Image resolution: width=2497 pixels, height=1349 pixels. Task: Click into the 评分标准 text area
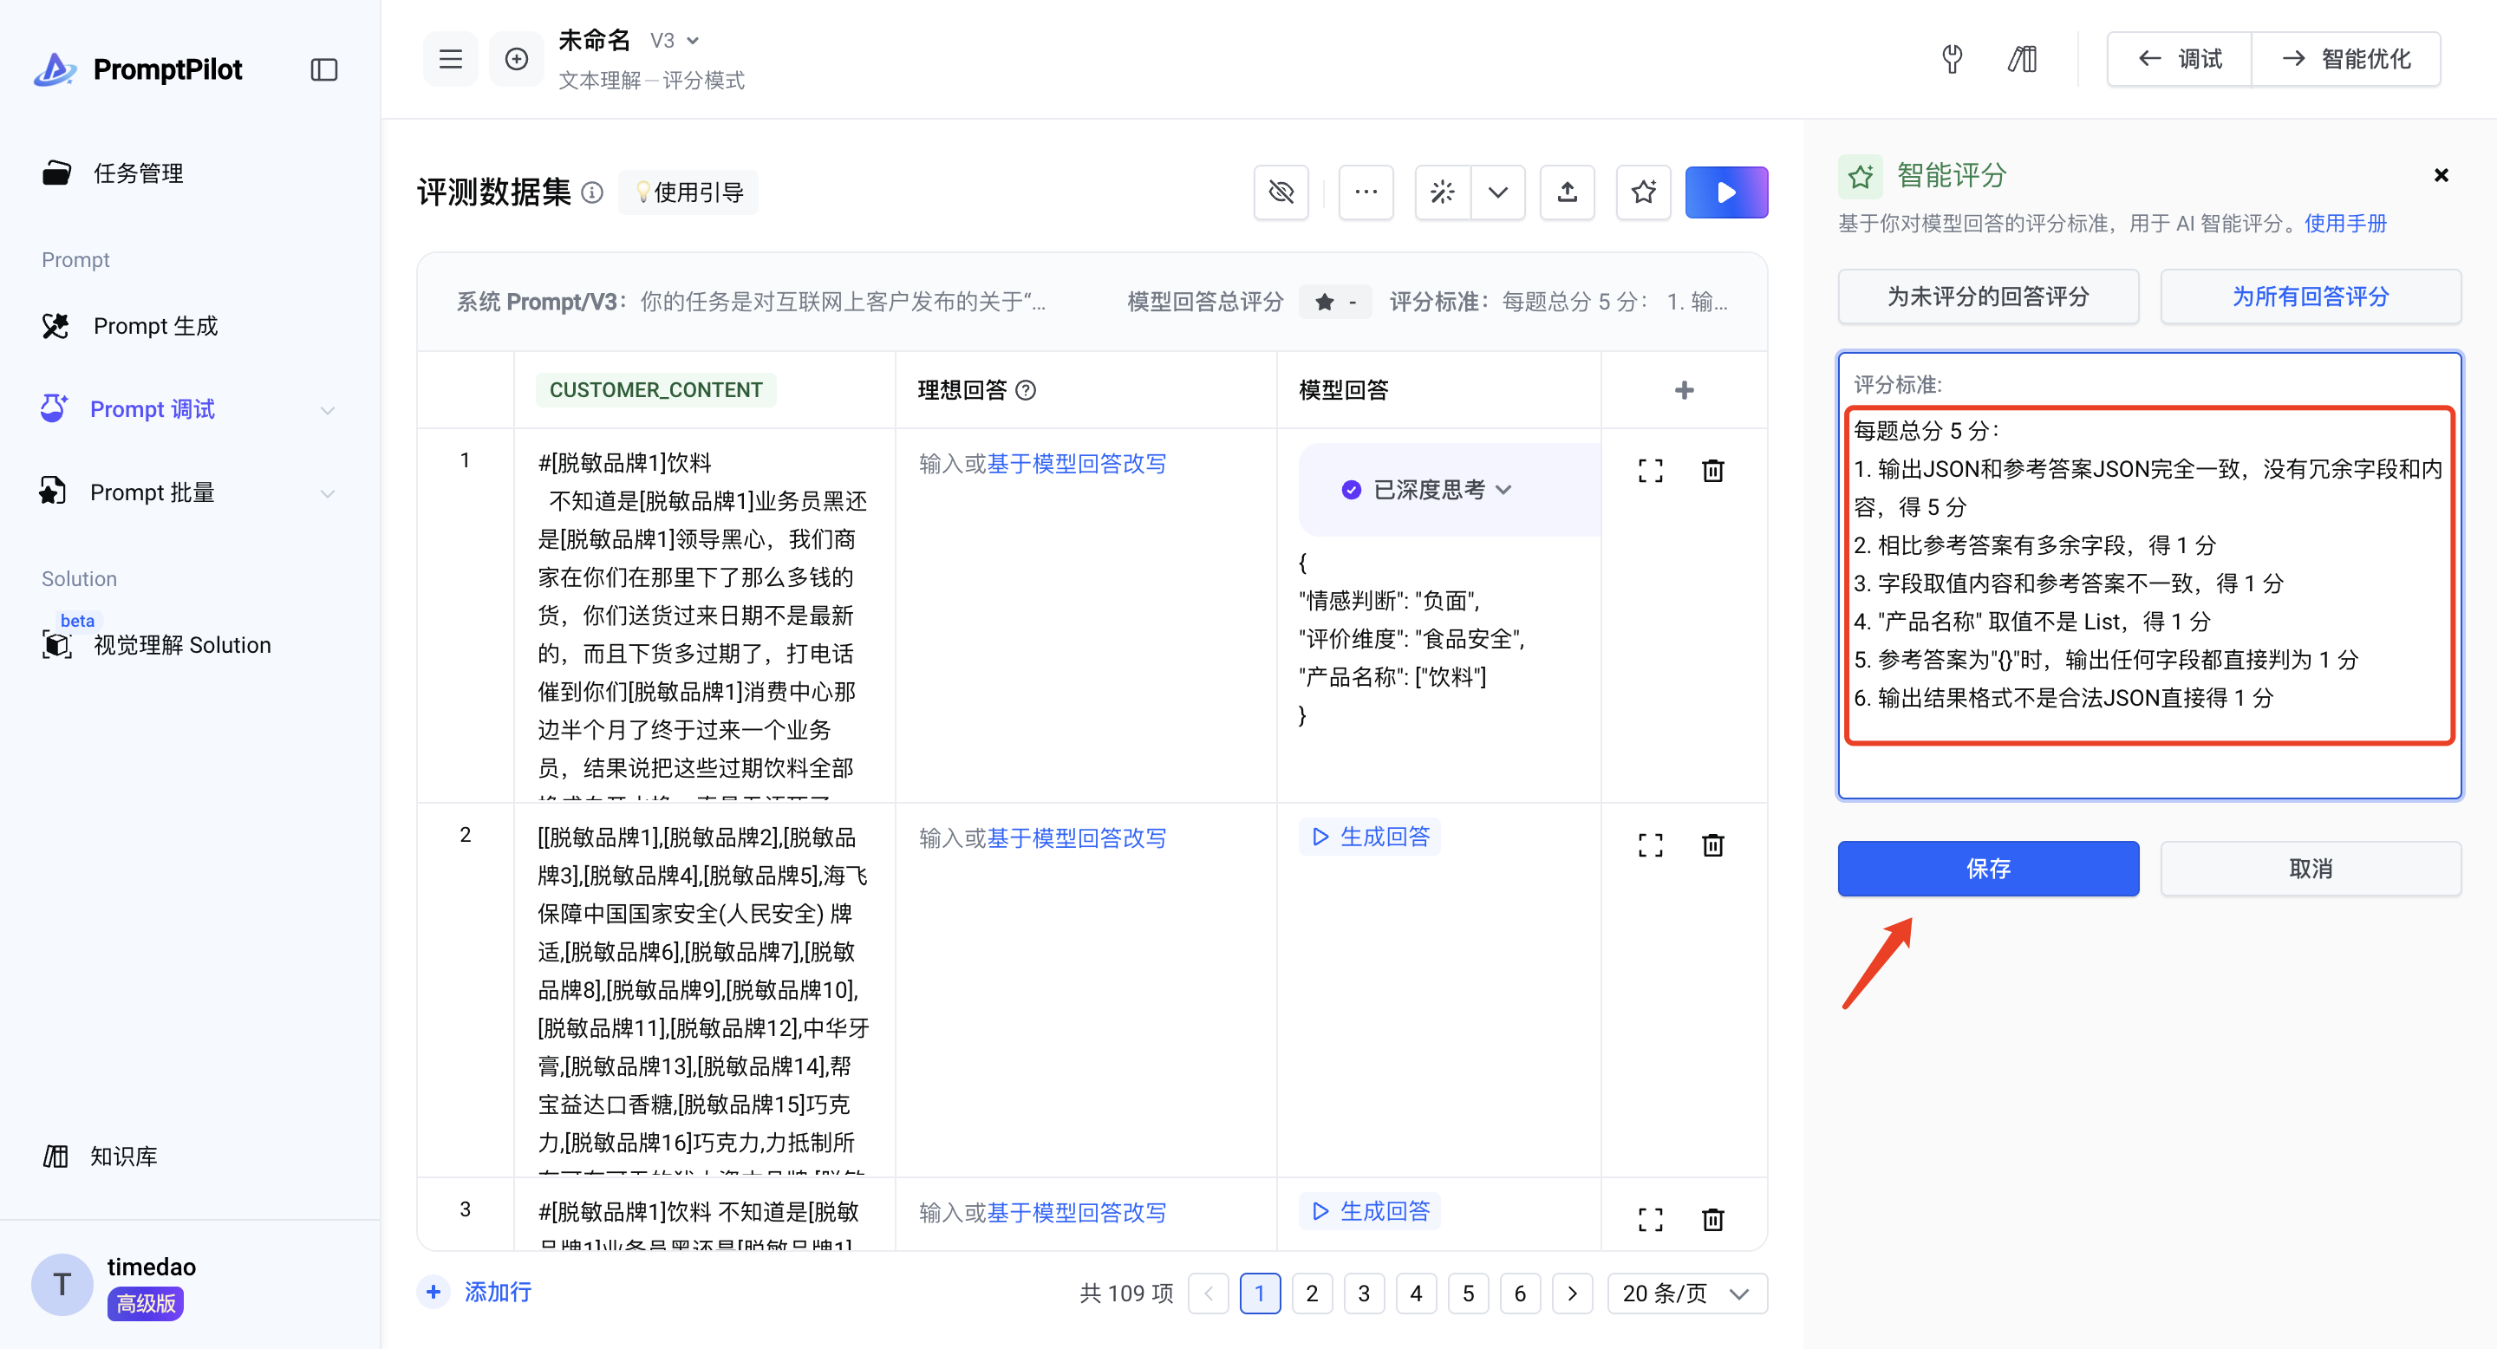tap(2148, 582)
